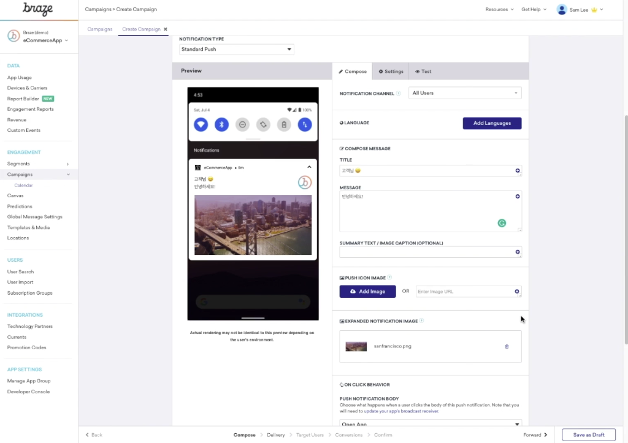
Task: Click the Braze icon in notification preview
Action: tap(305, 183)
